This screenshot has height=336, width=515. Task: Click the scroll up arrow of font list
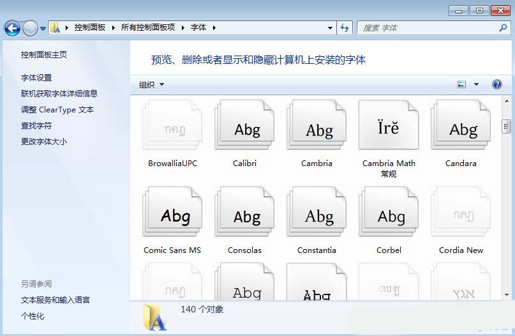tap(507, 101)
